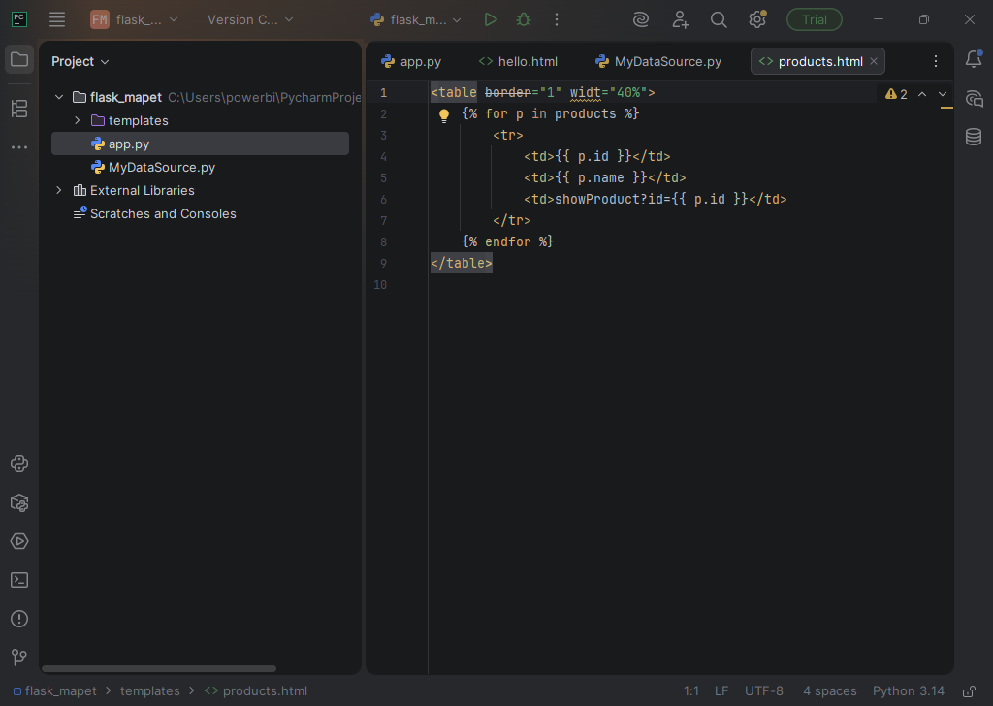Open the Python Packages tool window
Screen dimensions: 993x706
point(19,502)
